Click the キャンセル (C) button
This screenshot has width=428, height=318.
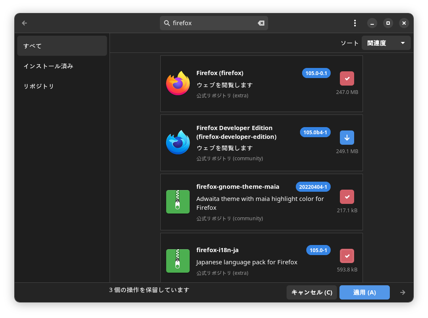click(x=312, y=292)
